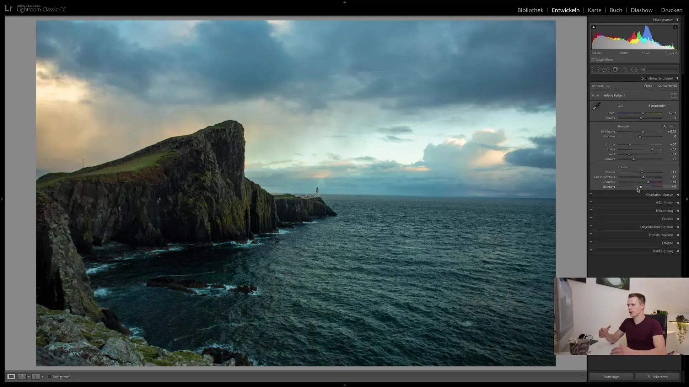Click the Autom. tone button

coord(668,126)
